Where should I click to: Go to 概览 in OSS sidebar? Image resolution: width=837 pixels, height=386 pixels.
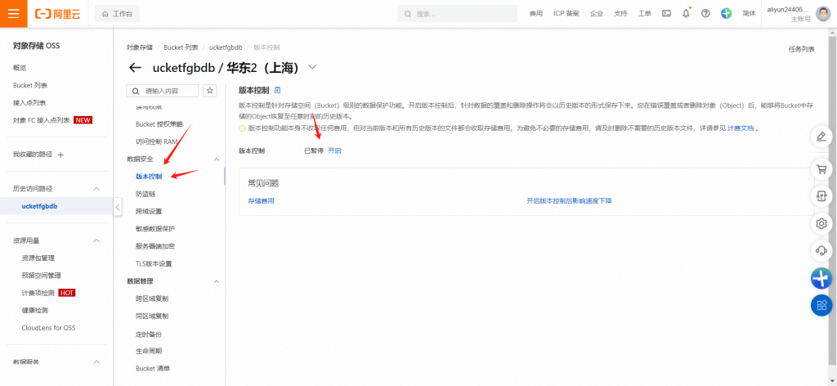(x=20, y=68)
